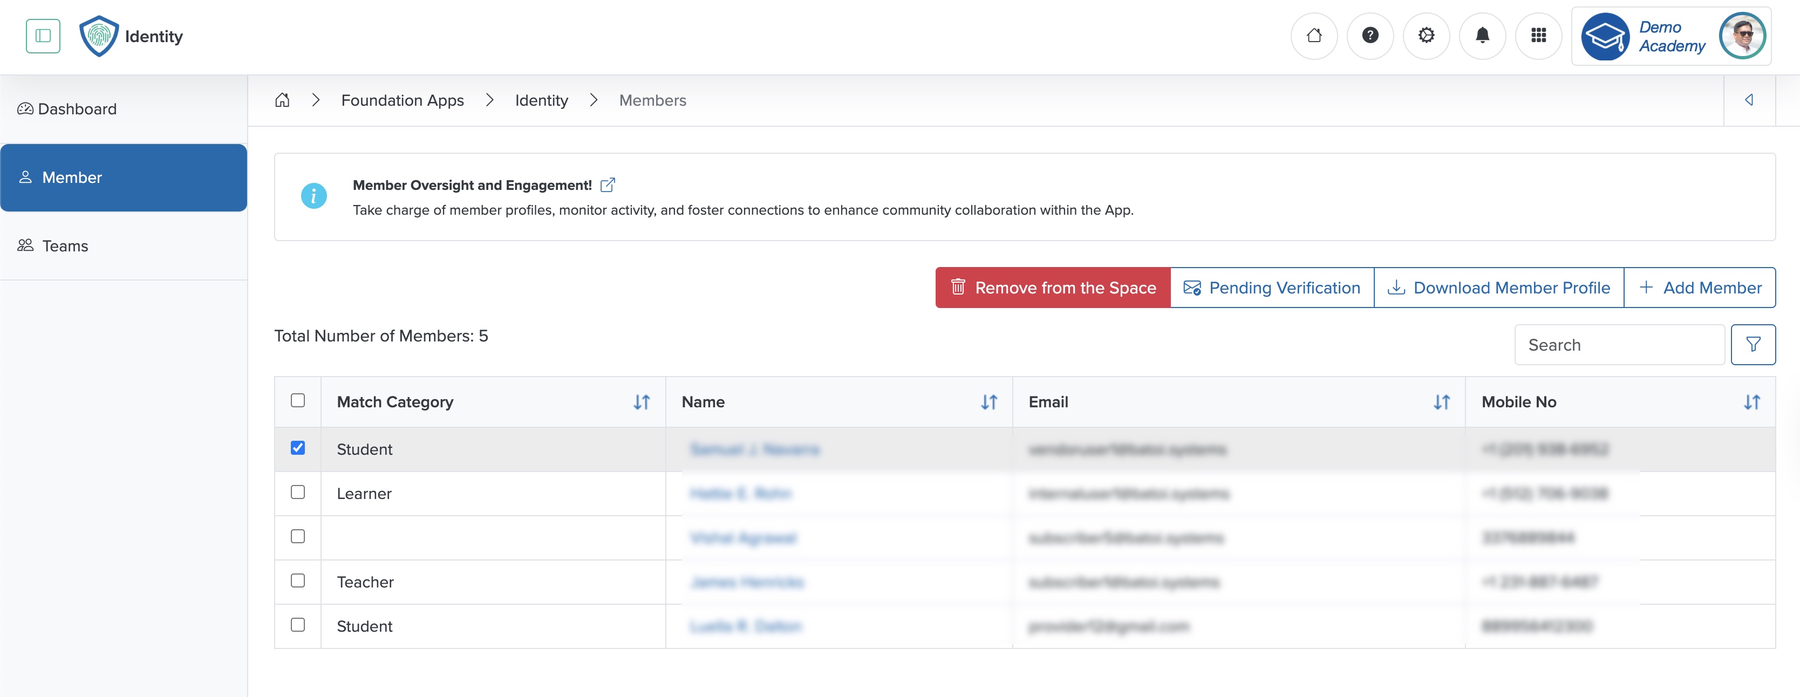Open the notifications bell

[1483, 36]
